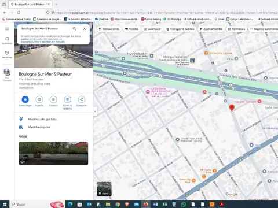The image size is (278, 208).
Task: Click Añadir un sitio que falta
Action: click(x=42, y=120)
